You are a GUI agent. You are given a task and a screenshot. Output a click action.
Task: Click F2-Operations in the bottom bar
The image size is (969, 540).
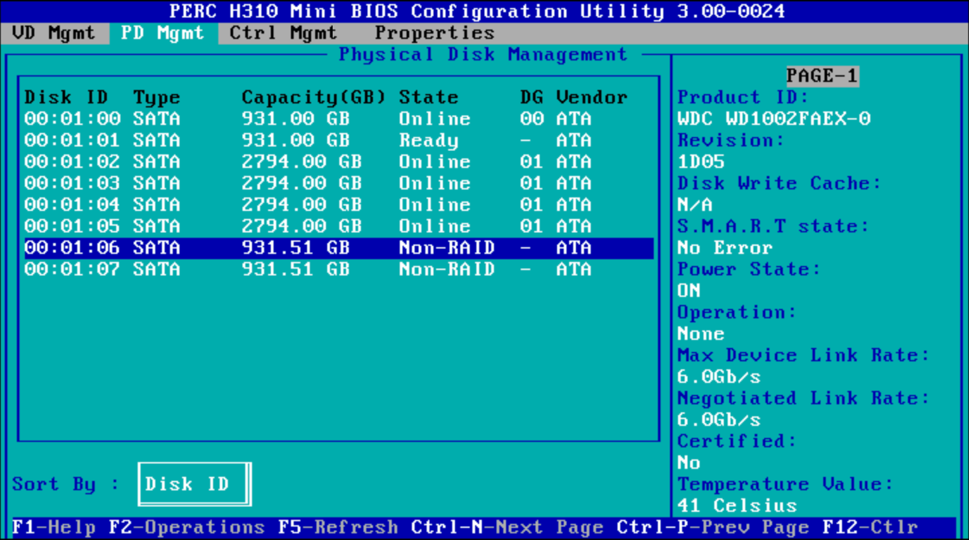coord(187,527)
